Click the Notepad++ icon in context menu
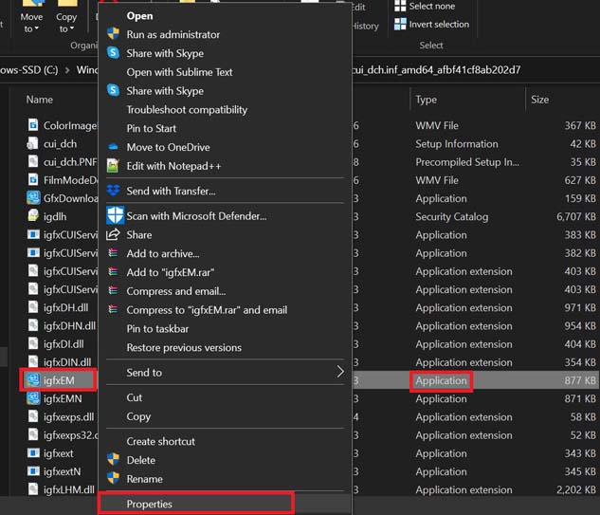 [x=113, y=166]
